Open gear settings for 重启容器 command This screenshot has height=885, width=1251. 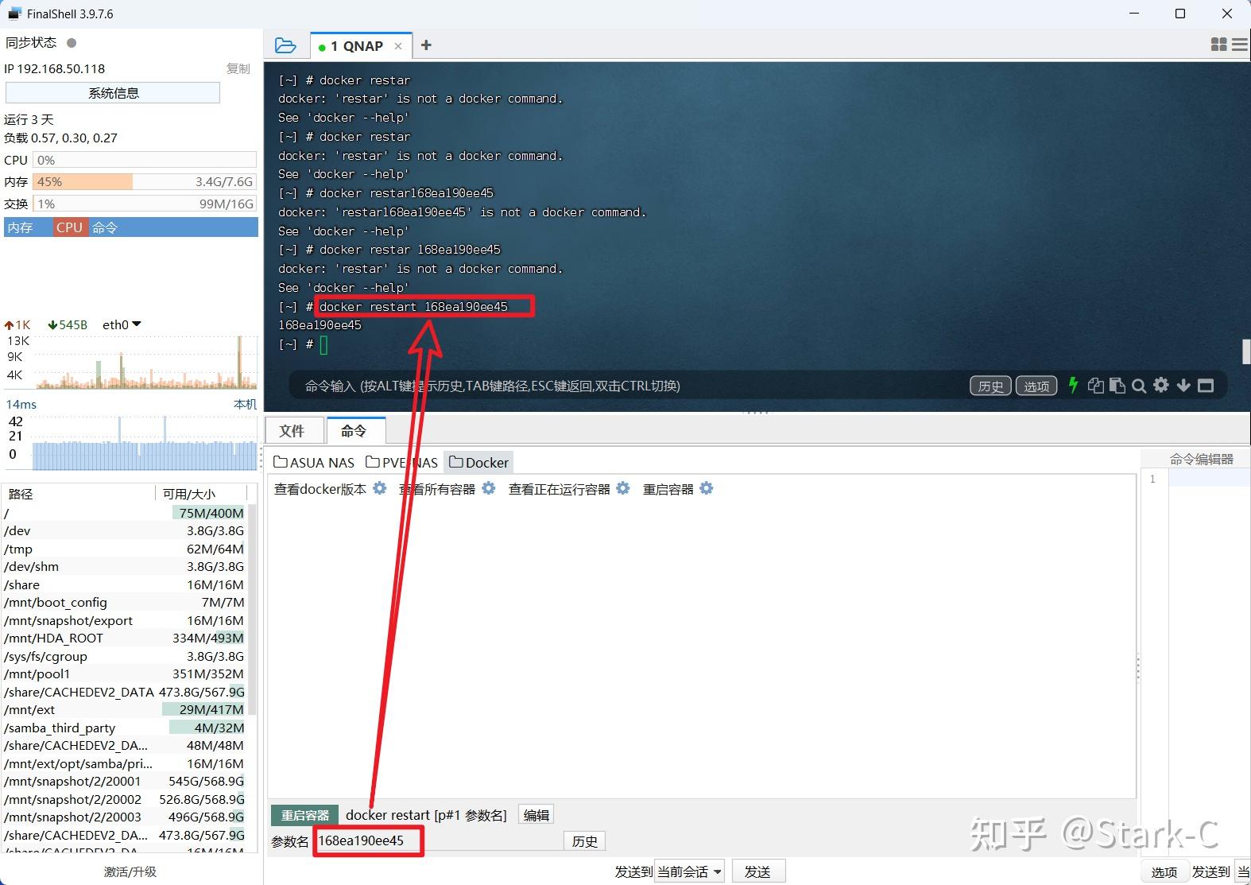707,488
